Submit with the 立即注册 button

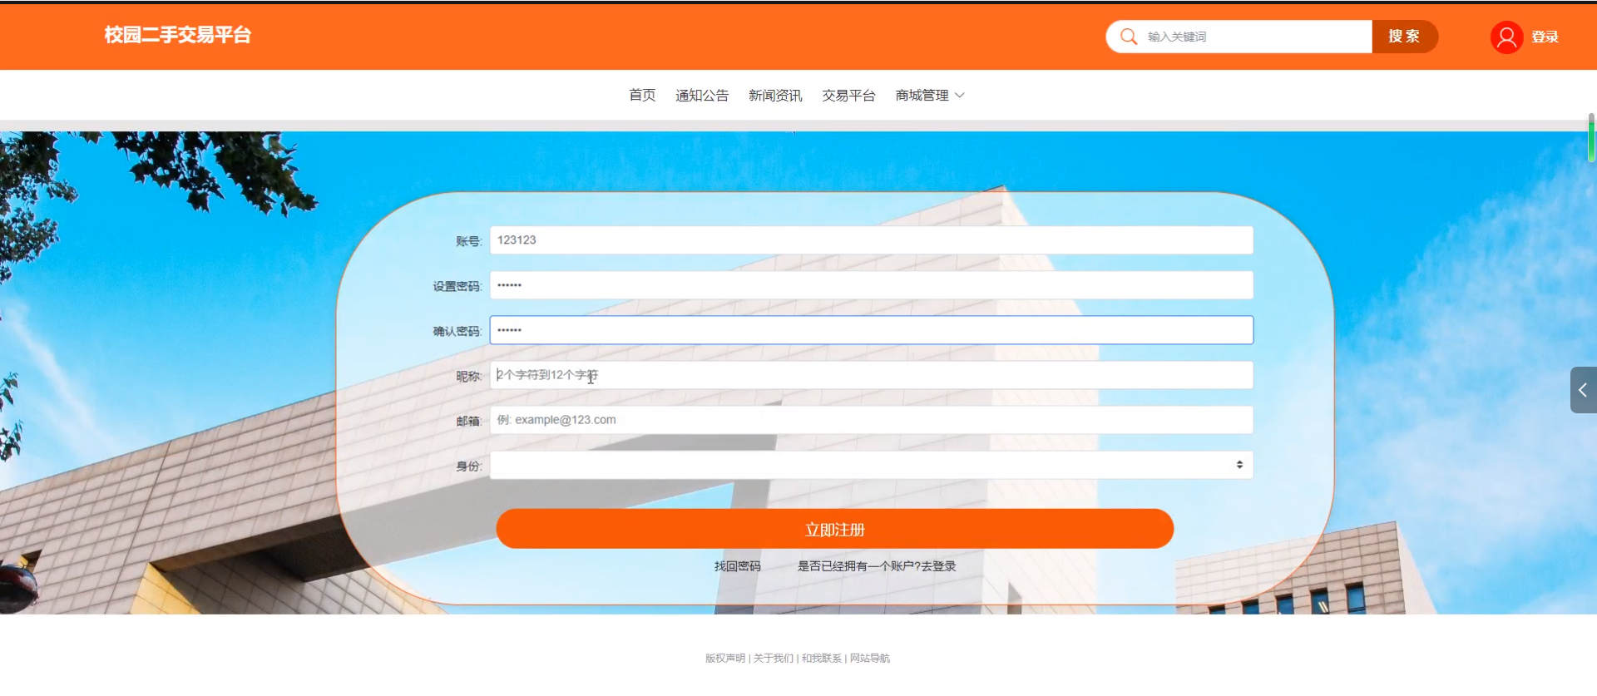tap(834, 529)
